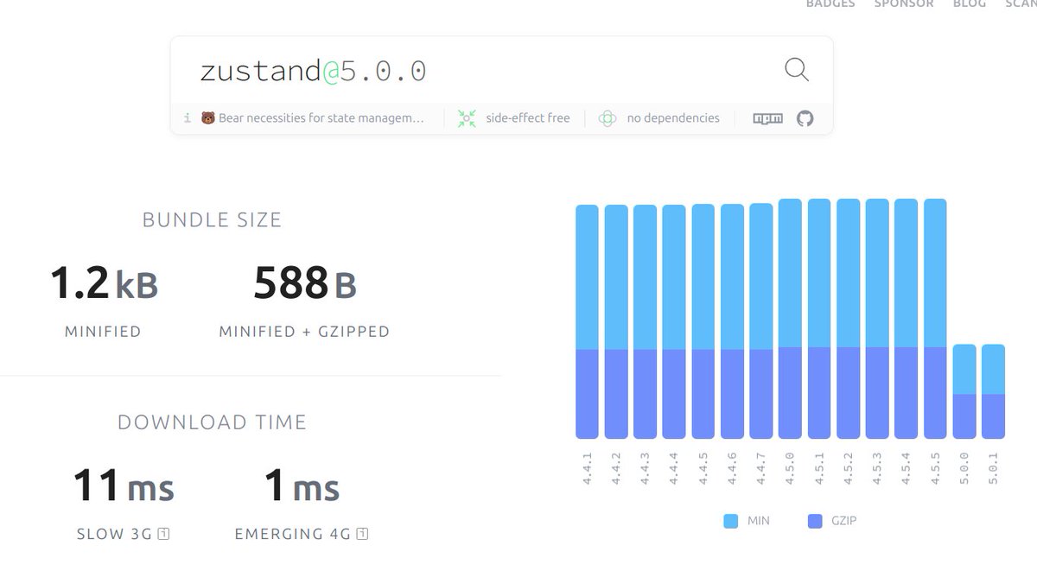Click inside the package search field
Image resolution: width=1037 pixels, height=577 pixels.
[432, 70]
